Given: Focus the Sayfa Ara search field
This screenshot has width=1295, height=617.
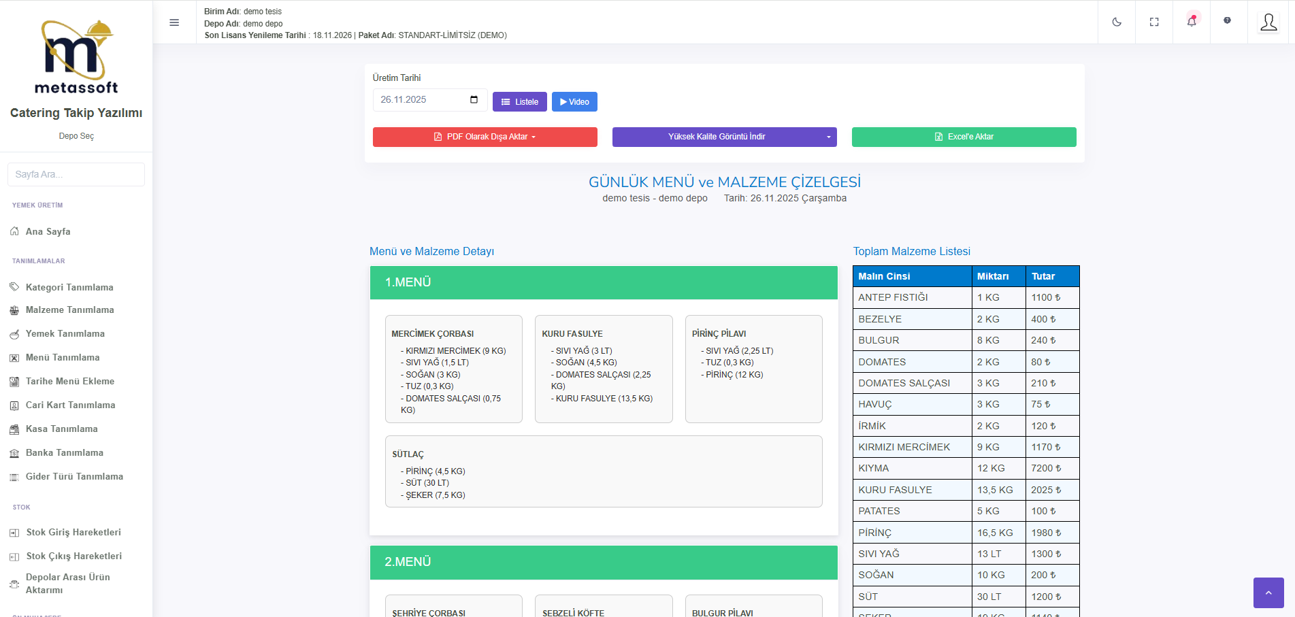Looking at the screenshot, I should (x=76, y=175).
